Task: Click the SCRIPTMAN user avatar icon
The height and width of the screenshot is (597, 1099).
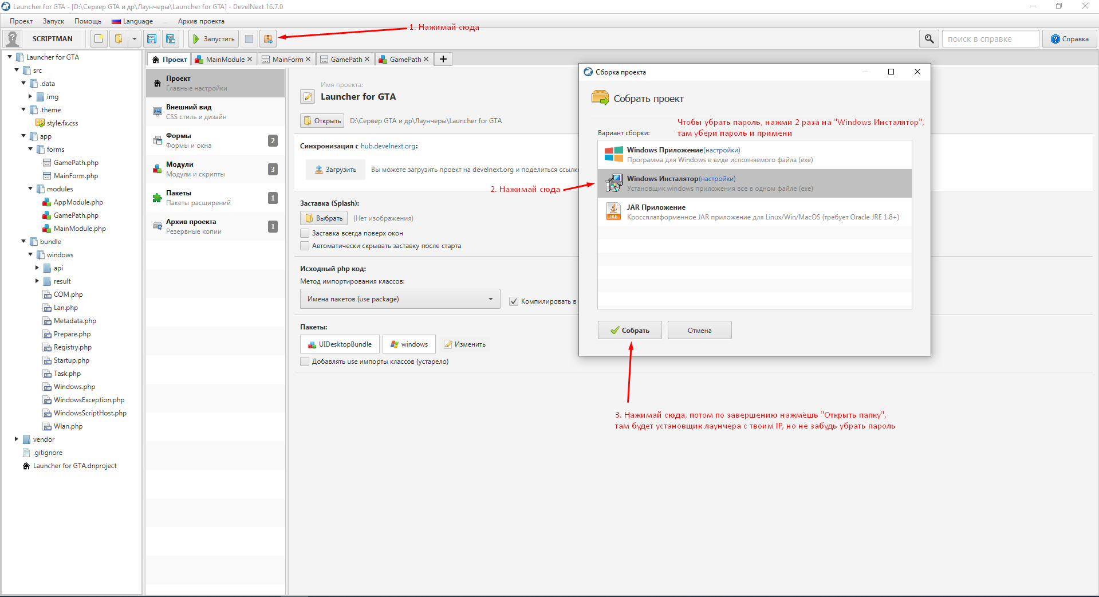Action: (x=13, y=39)
